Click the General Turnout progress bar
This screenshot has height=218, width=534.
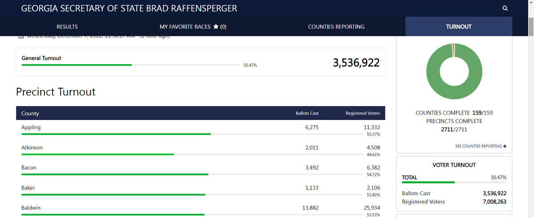point(130,65)
